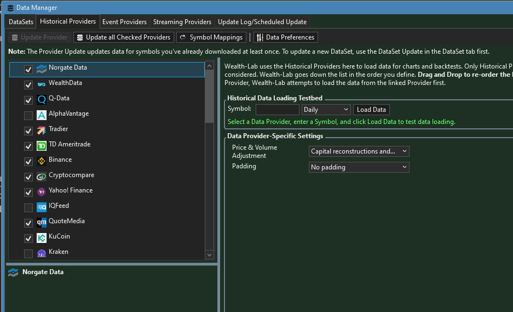The width and height of the screenshot is (513, 312).
Task: Click the Yahoo! Finance provider icon
Action: 42,192
